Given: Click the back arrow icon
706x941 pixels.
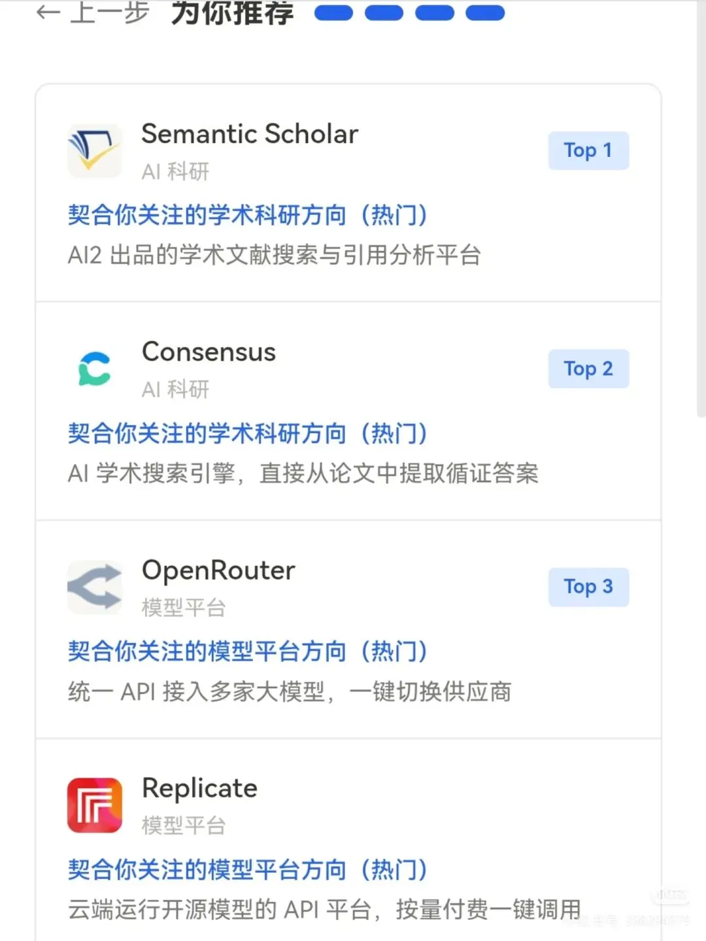Looking at the screenshot, I should point(48,12).
